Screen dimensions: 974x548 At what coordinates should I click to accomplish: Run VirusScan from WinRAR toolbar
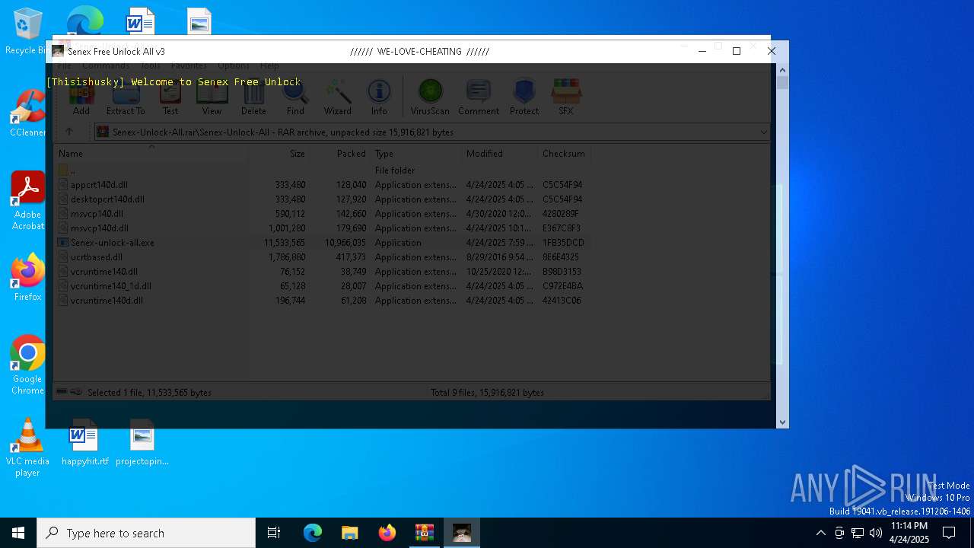coord(430,97)
